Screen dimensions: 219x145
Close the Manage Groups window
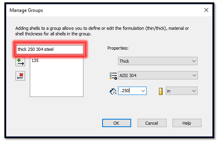pos(206,10)
